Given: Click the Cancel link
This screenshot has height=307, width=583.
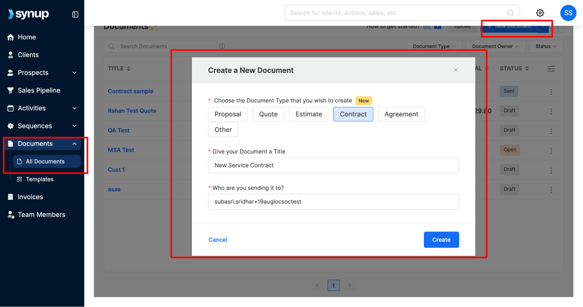Looking at the screenshot, I should pos(218,240).
